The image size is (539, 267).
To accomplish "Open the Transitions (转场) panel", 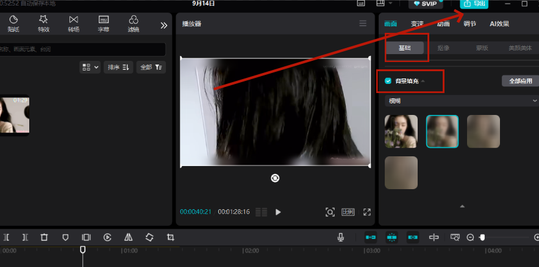I will pyautogui.click(x=74, y=24).
